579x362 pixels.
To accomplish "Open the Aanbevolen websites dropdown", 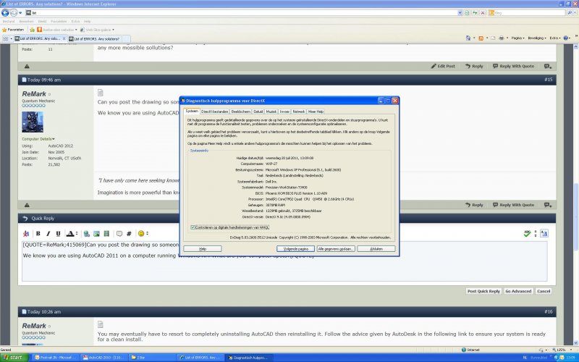I will pyautogui.click(x=57, y=30).
